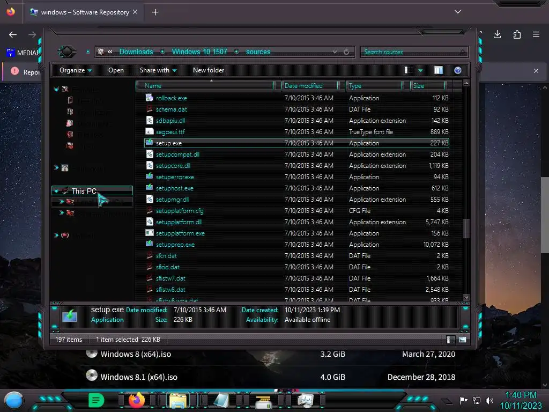Open Windows 8 (x64).iso link in browser page
This screenshot has width=549, height=412.
click(x=136, y=354)
